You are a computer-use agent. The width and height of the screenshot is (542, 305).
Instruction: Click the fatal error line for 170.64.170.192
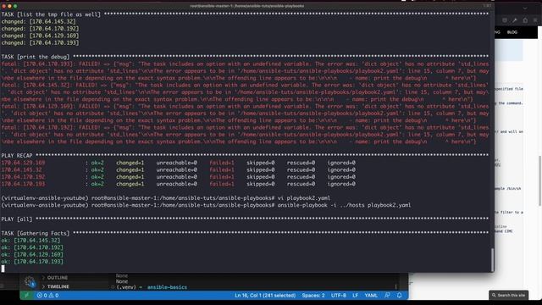click(245, 135)
